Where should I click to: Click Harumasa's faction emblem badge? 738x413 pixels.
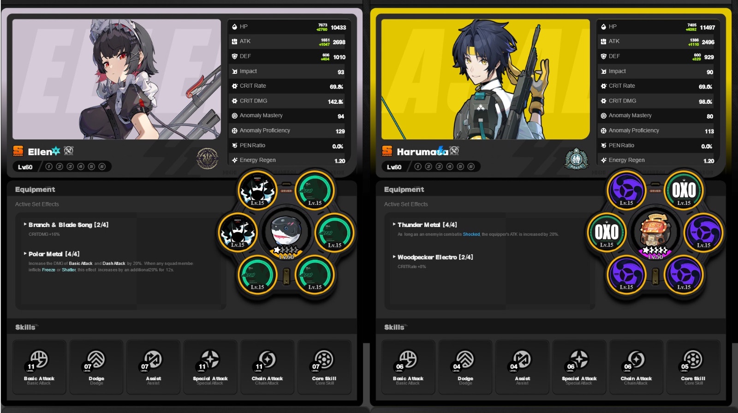click(576, 159)
